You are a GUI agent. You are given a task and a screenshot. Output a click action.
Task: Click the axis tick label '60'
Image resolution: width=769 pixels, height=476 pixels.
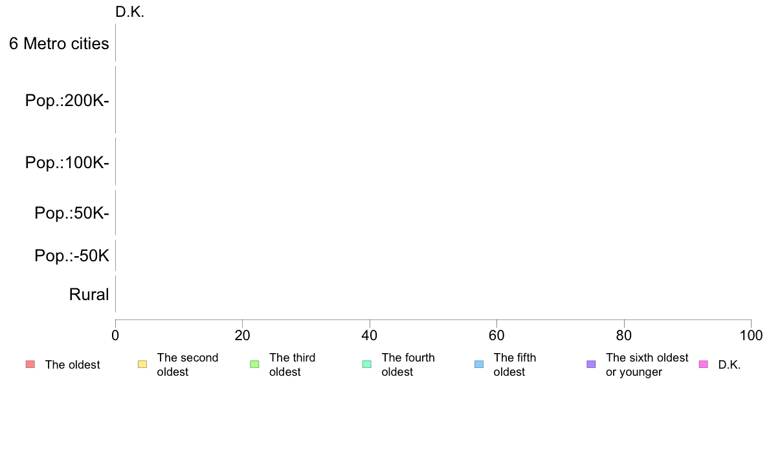[x=496, y=335]
